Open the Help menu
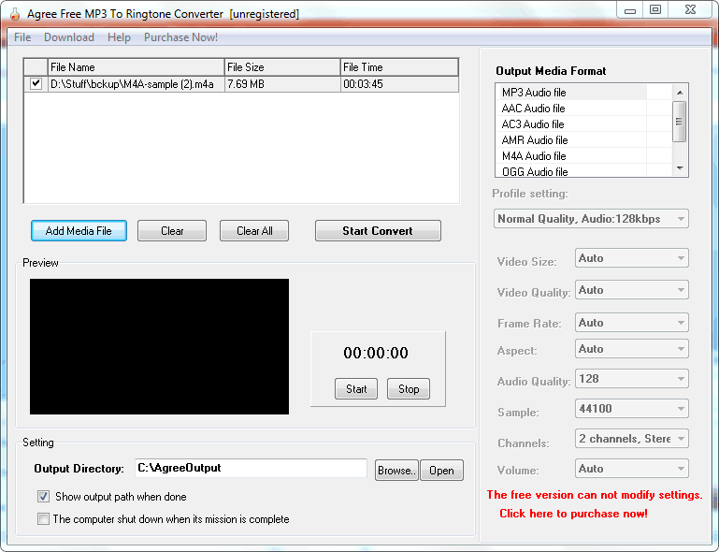The image size is (719, 552). [119, 37]
